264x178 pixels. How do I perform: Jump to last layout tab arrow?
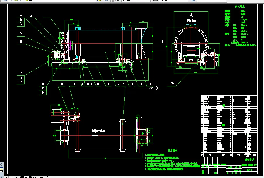tap(16, 177)
